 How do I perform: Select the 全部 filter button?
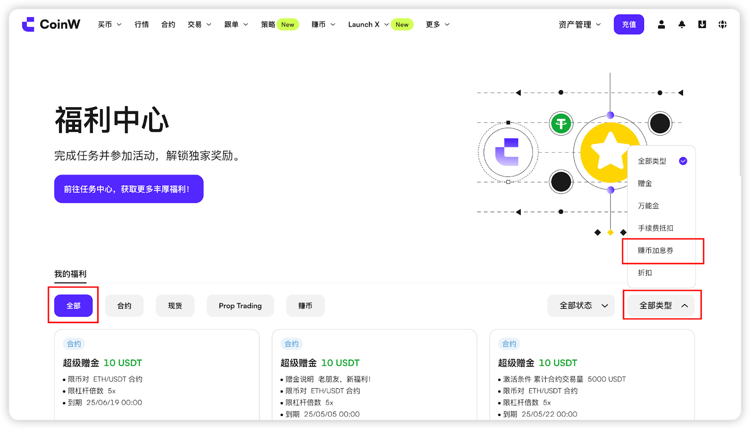pos(74,306)
